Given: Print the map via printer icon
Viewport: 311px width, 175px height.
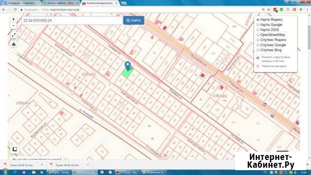Looking at the screenshot, I should coord(14,44).
